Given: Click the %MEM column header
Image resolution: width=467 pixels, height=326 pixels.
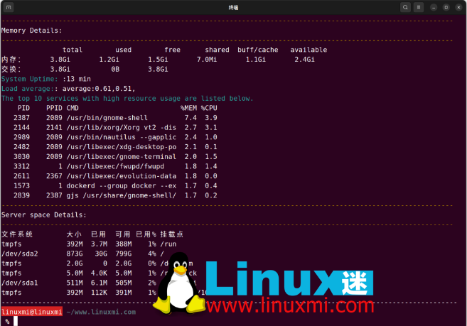Looking at the screenshot, I should [188, 108].
